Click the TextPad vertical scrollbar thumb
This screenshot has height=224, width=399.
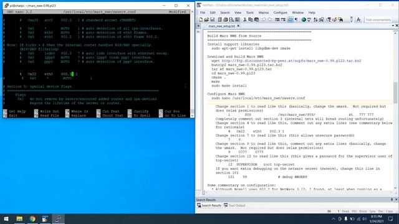(x=395, y=93)
